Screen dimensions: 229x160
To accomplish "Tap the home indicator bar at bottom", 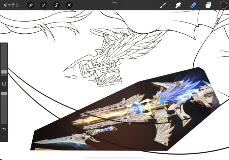I will (x=115, y=158).
